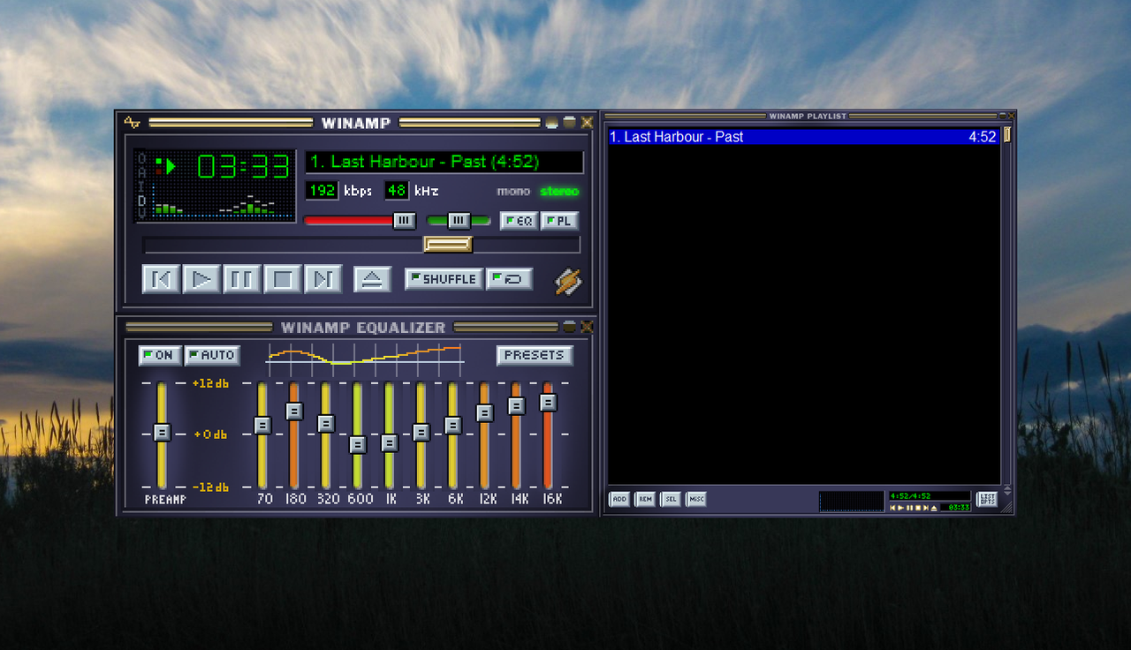The height and width of the screenshot is (650, 1131).
Task: Click the -12 db equalizer label
Action: tap(210, 487)
